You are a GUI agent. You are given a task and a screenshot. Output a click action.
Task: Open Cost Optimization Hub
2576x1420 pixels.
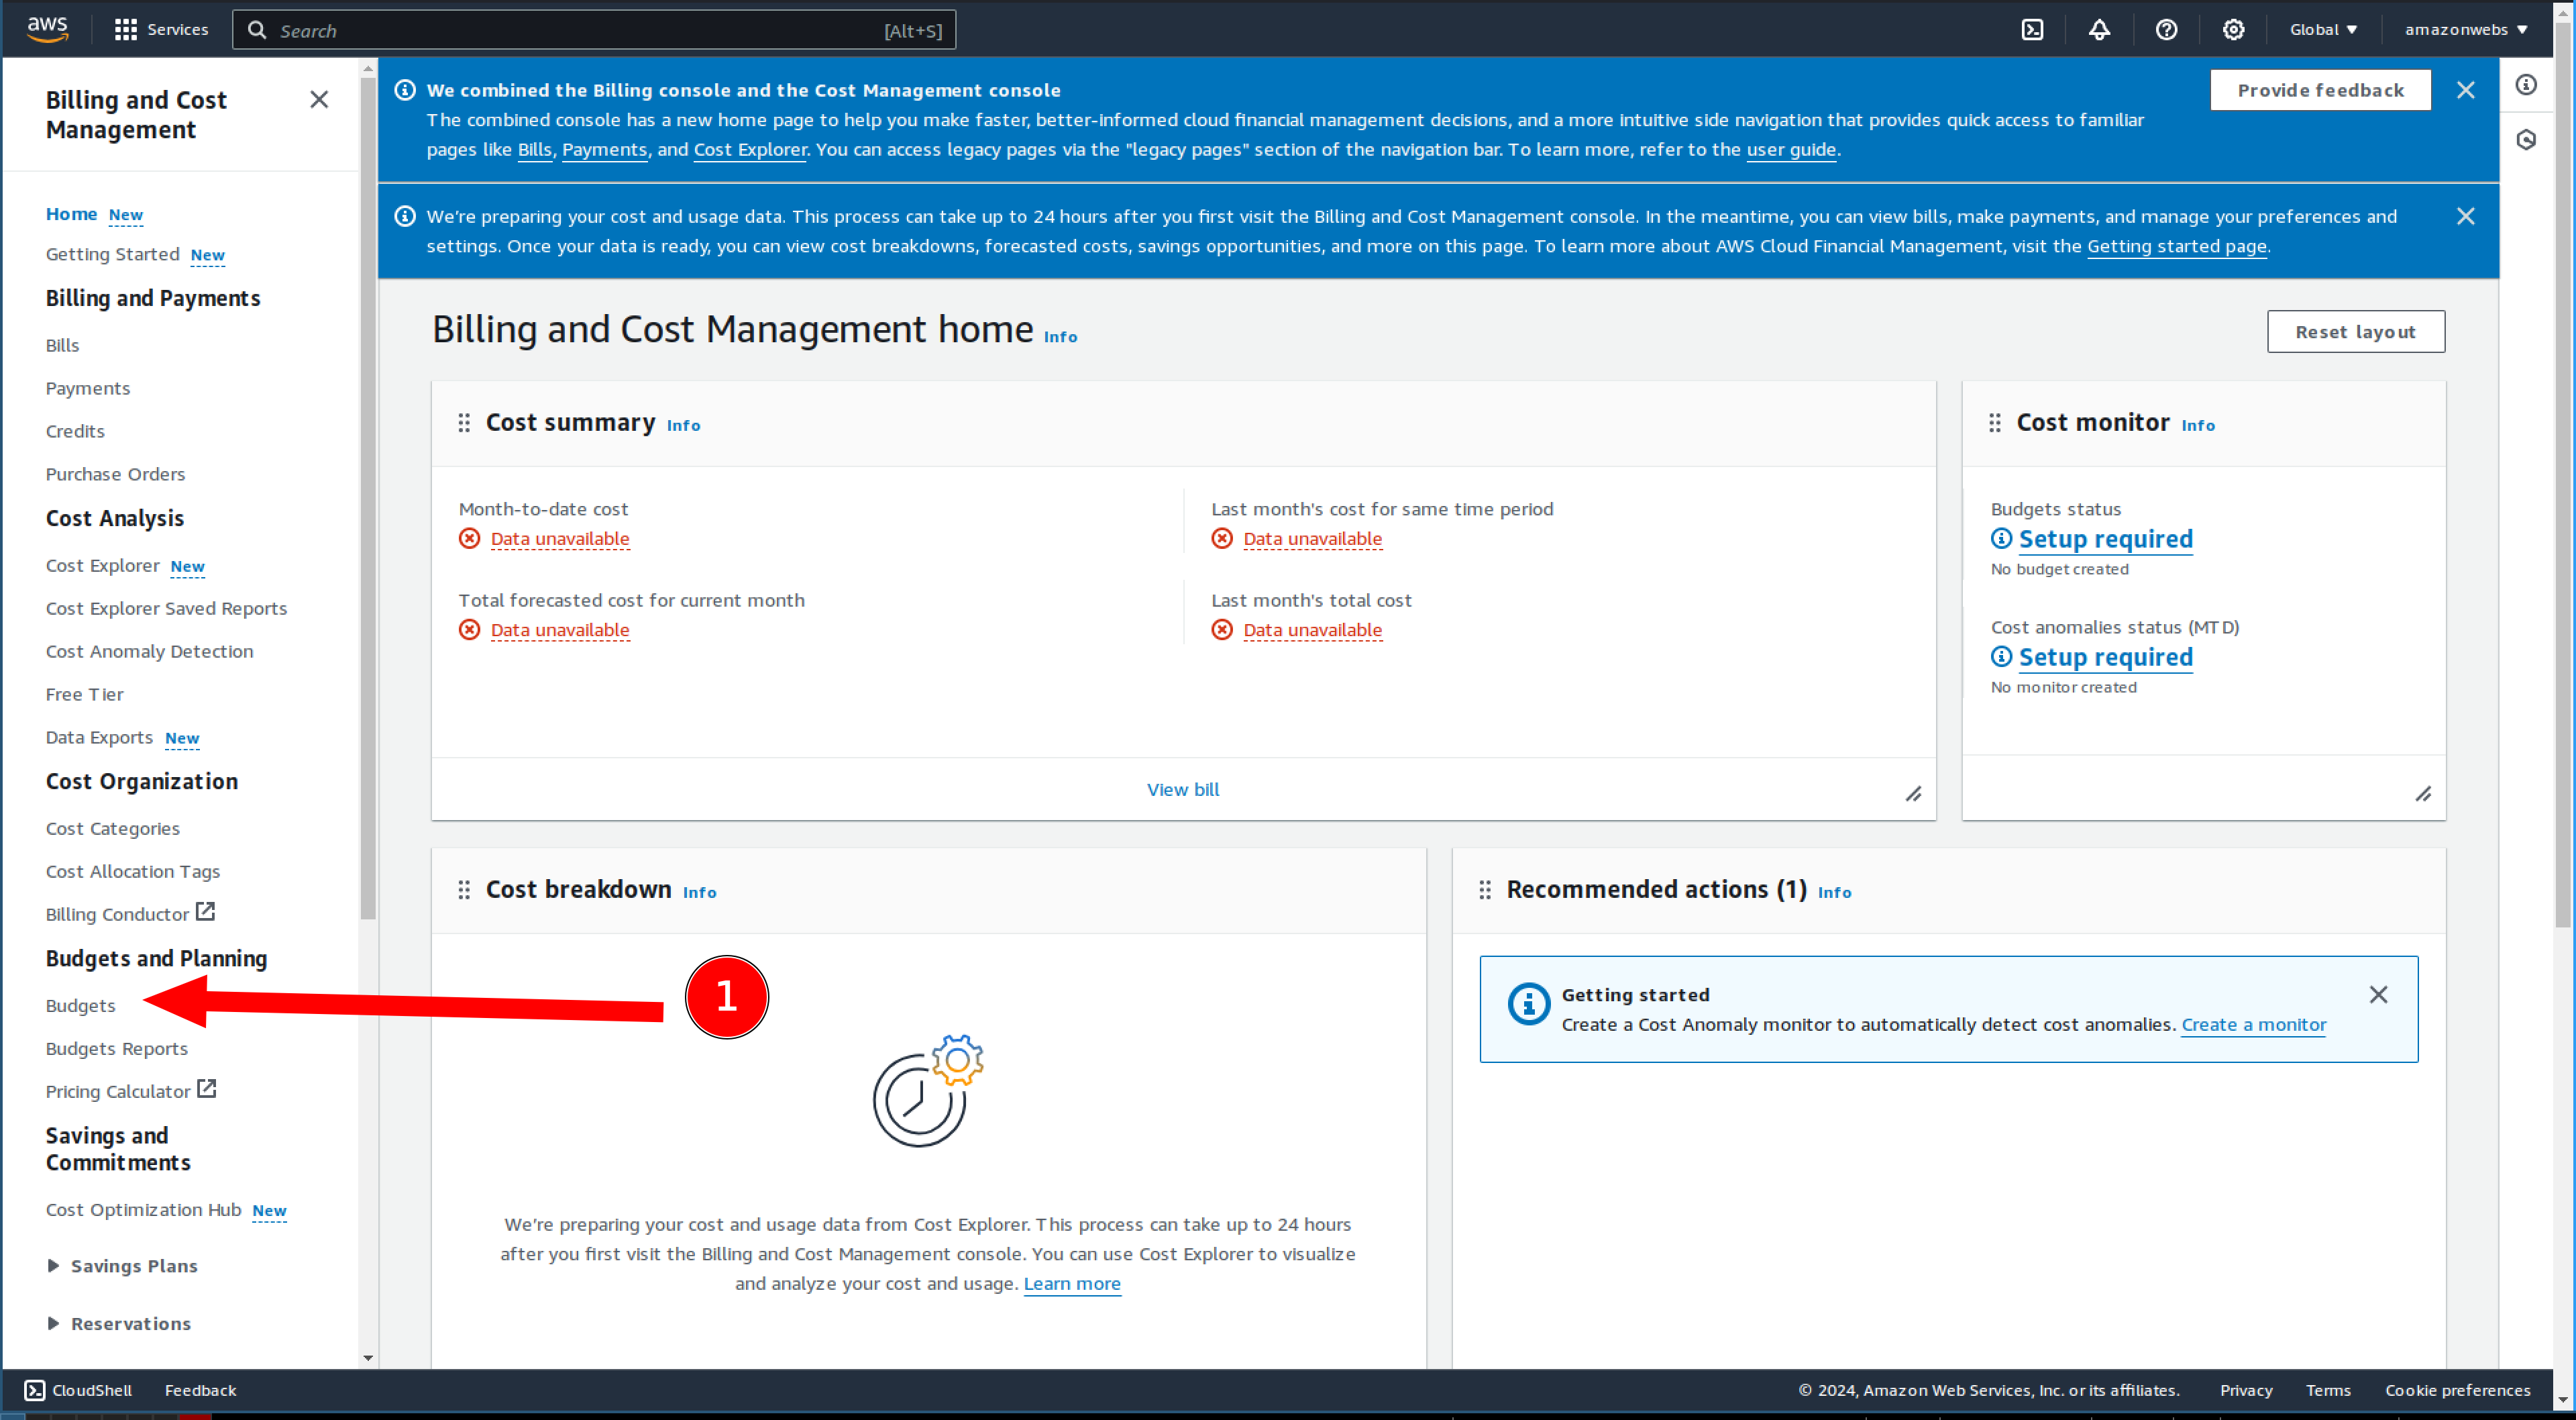[x=143, y=1210]
